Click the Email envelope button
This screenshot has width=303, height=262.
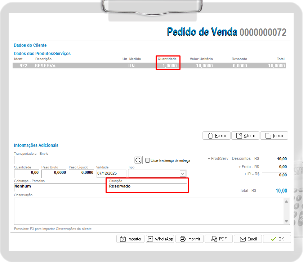pyautogui.click(x=248, y=239)
